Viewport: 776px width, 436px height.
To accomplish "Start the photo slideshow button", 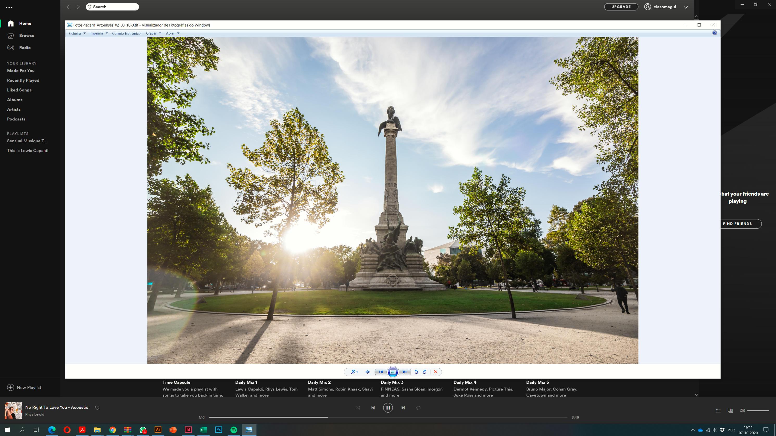I will (x=393, y=372).
